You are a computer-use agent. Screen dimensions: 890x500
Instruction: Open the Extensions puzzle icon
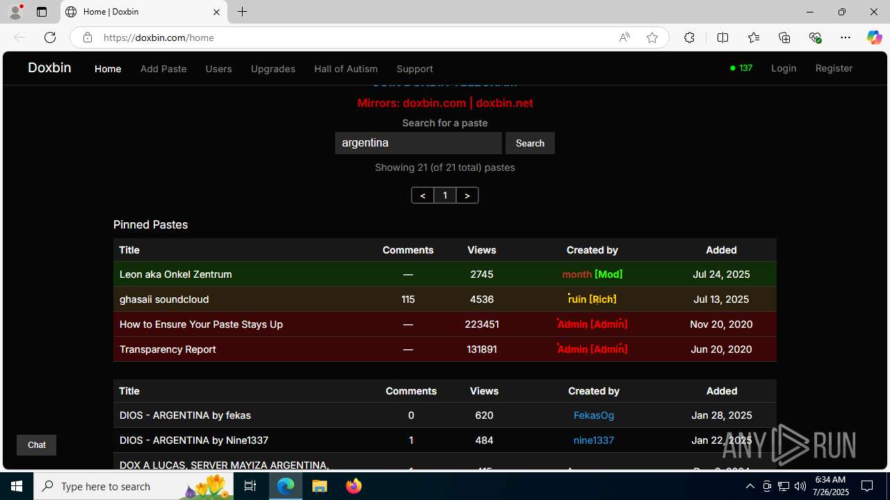(689, 37)
